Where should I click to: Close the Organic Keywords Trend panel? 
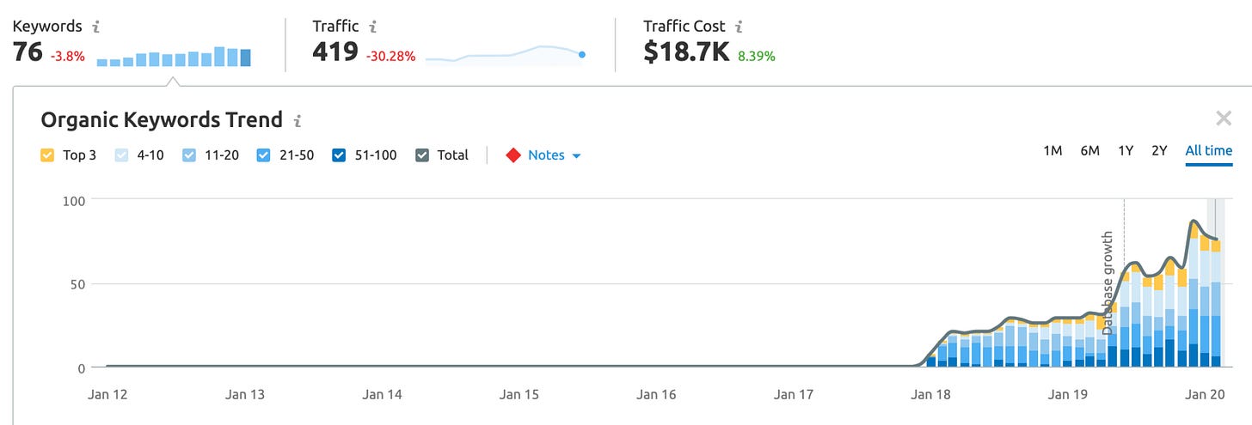[x=1224, y=118]
